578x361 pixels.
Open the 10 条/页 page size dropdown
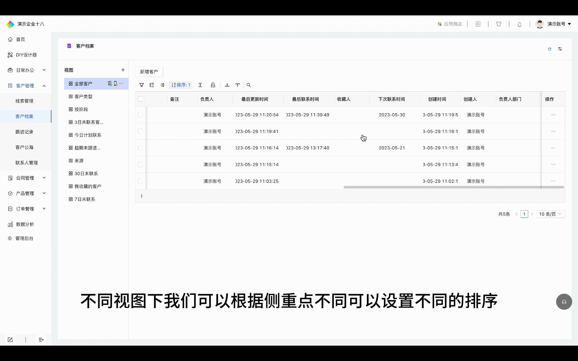click(550, 214)
